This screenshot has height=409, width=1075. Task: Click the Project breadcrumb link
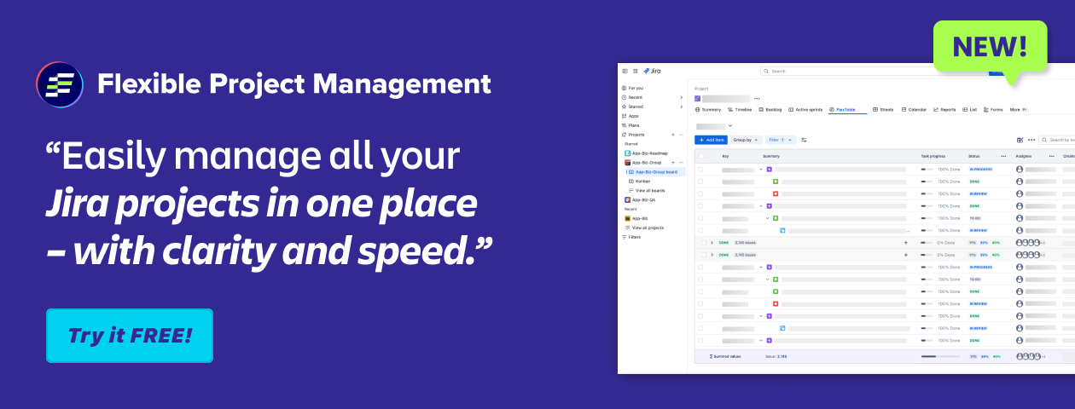[701, 89]
